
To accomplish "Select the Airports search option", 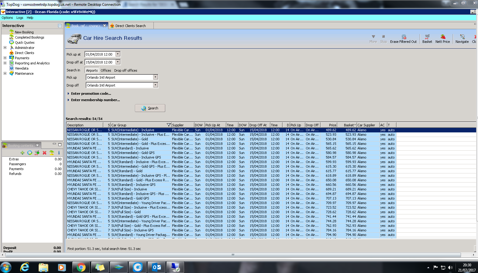I will [92, 70].
